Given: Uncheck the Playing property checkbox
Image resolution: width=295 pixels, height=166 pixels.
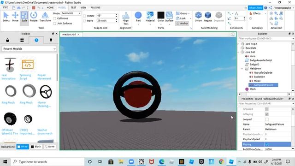Looking at the screenshot, I should 267,144.
